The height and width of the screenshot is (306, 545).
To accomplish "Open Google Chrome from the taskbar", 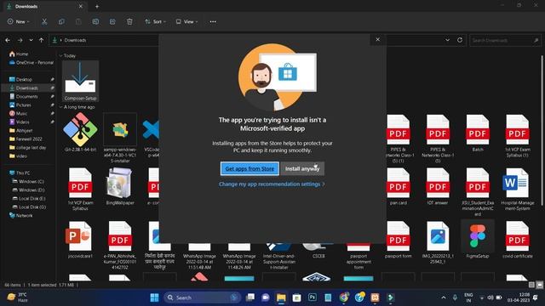I will pyautogui.click(x=344, y=297).
